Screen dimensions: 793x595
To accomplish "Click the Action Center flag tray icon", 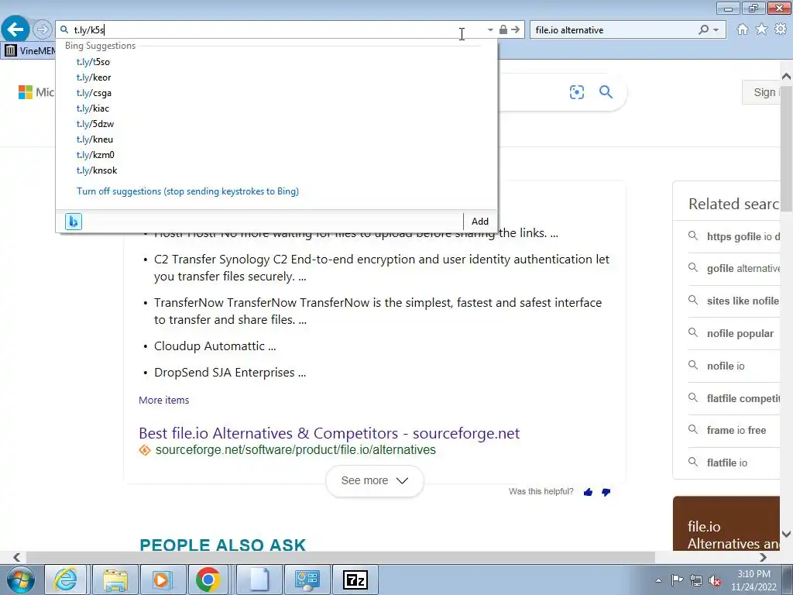I will pyautogui.click(x=677, y=580).
